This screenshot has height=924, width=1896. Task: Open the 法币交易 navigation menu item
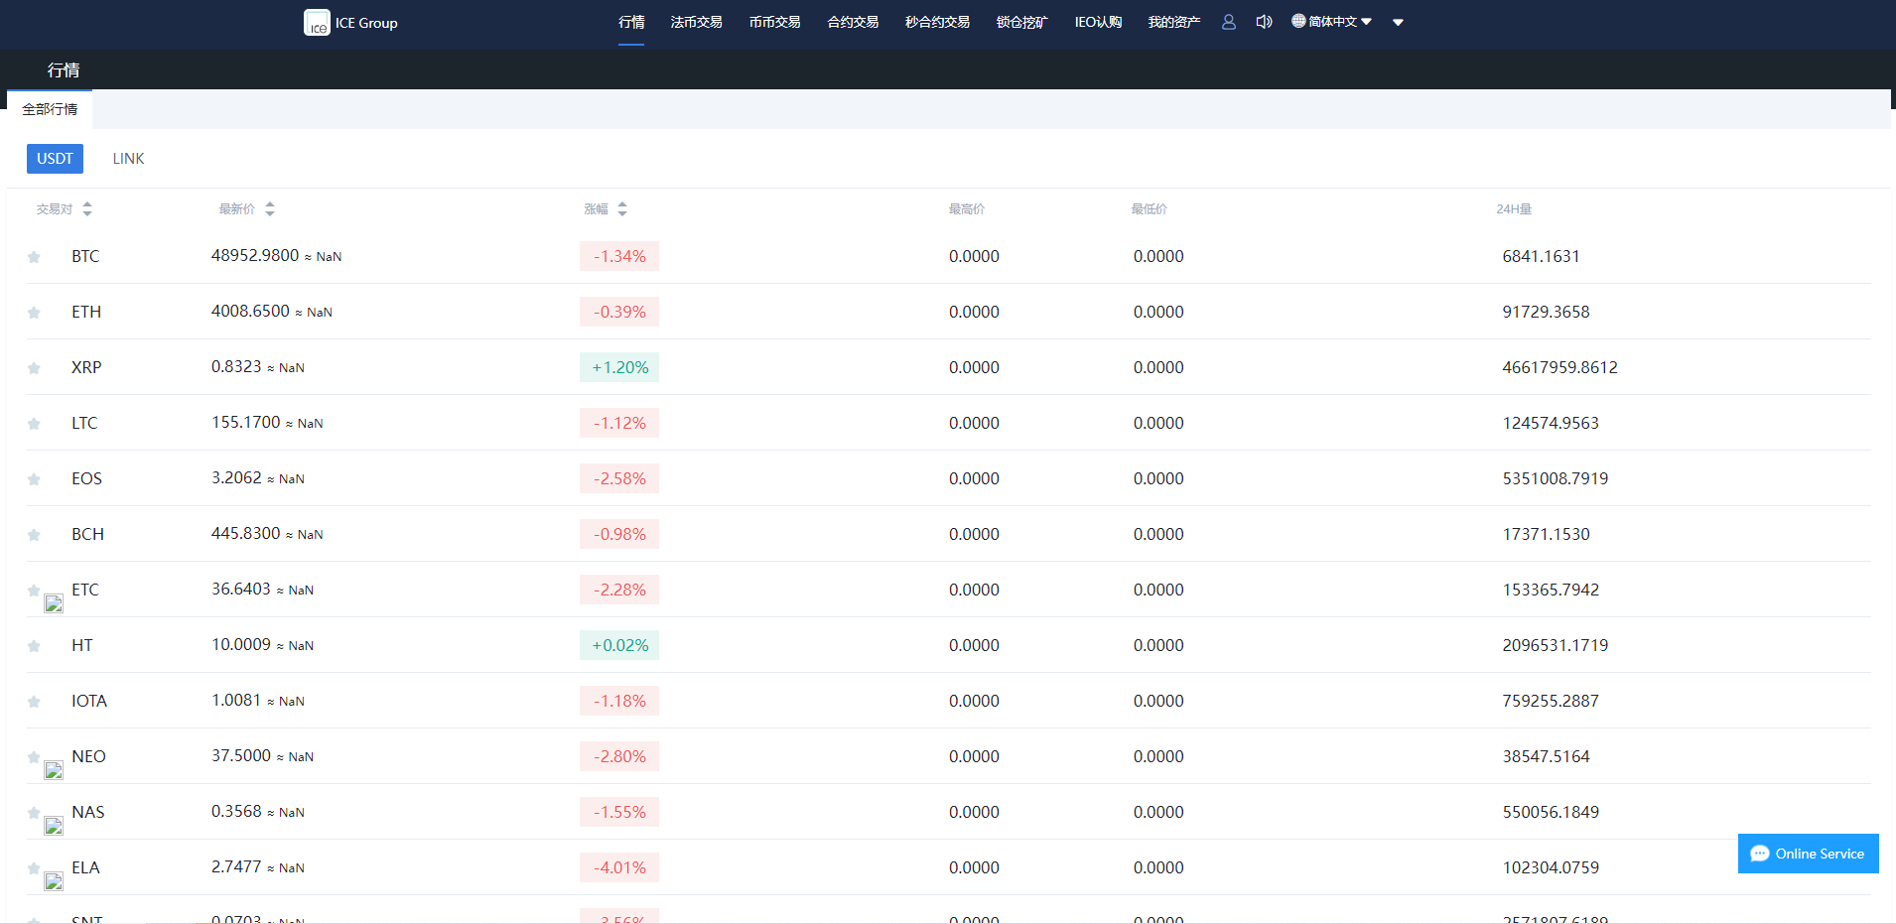[x=696, y=22]
